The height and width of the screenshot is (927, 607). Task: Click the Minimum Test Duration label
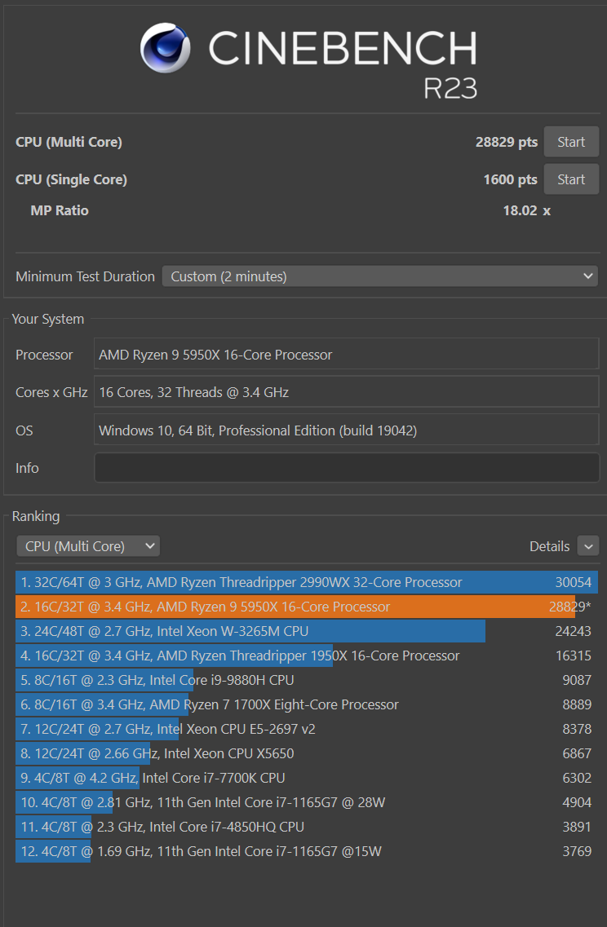85,276
